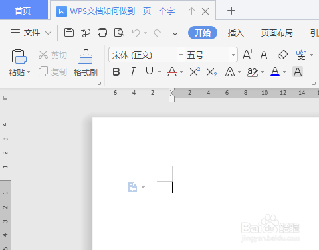Screen dimensions: 319x250
Task: Click the phonetic guide wén icon
Action: click(x=301, y=55)
